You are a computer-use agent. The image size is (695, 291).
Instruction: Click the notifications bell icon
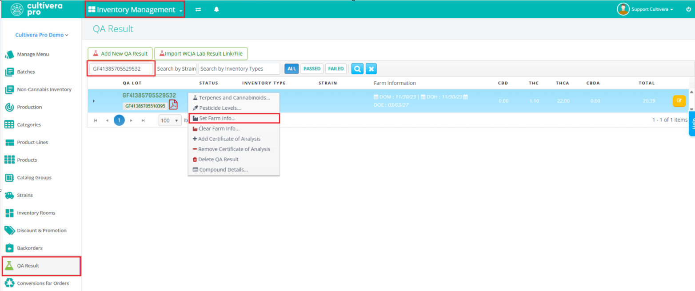pyautogui.click(x=216, y=9)
